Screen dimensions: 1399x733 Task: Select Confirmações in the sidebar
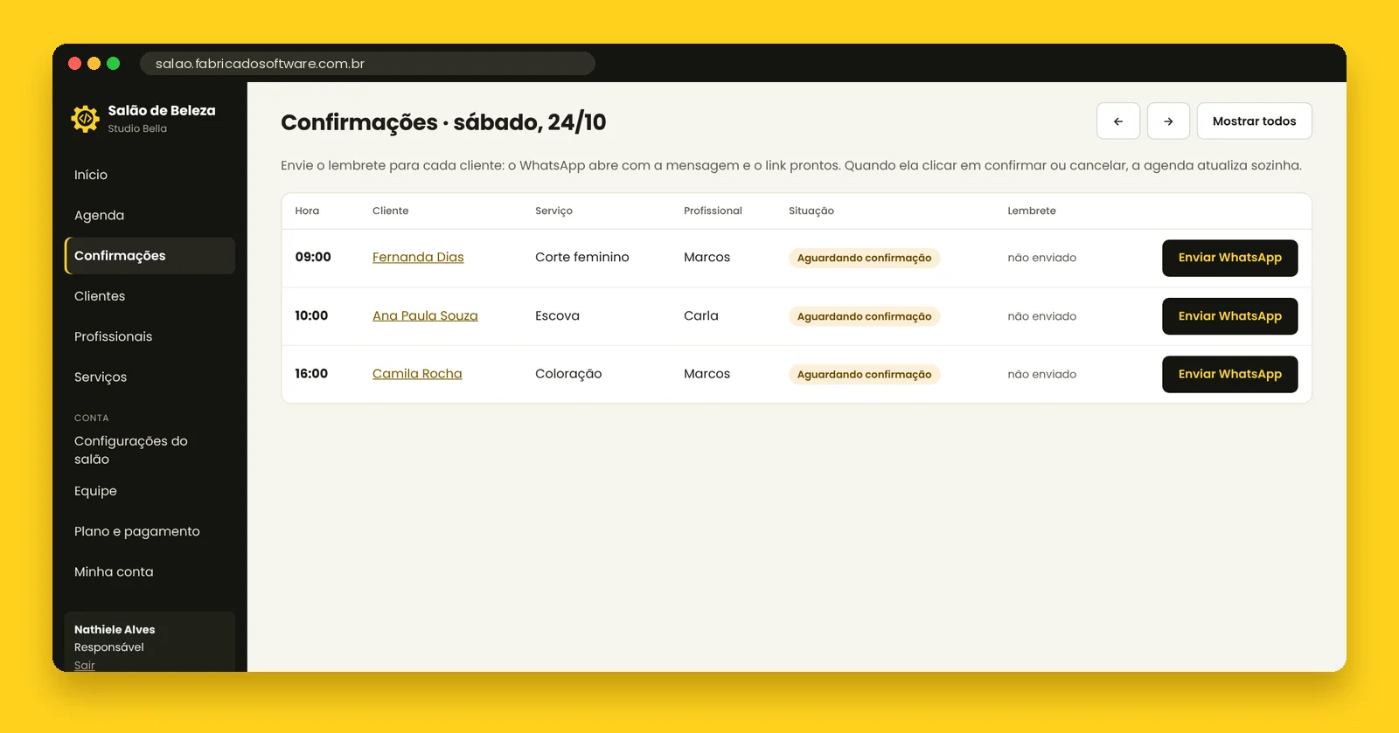[150, 256]
